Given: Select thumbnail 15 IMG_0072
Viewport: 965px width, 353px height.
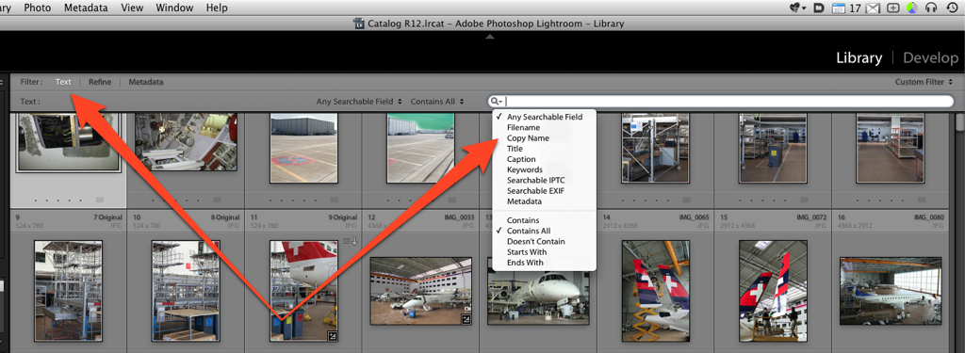Looking at the screenshot, I should pyautogui.click(x=773, y=290).
